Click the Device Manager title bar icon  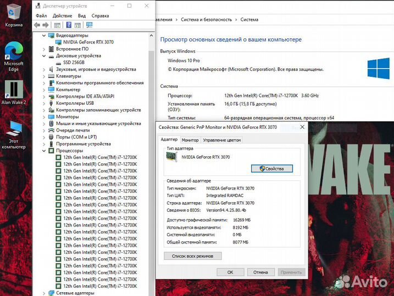(x=38, y=6)
